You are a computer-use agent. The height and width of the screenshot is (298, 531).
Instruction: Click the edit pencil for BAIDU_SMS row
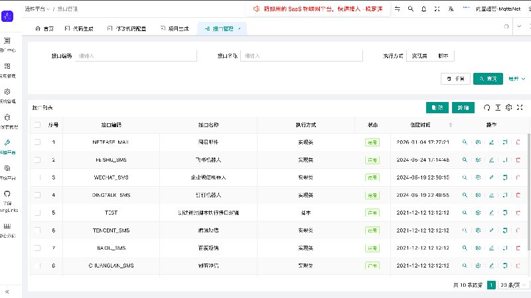(x=491, y=248)
